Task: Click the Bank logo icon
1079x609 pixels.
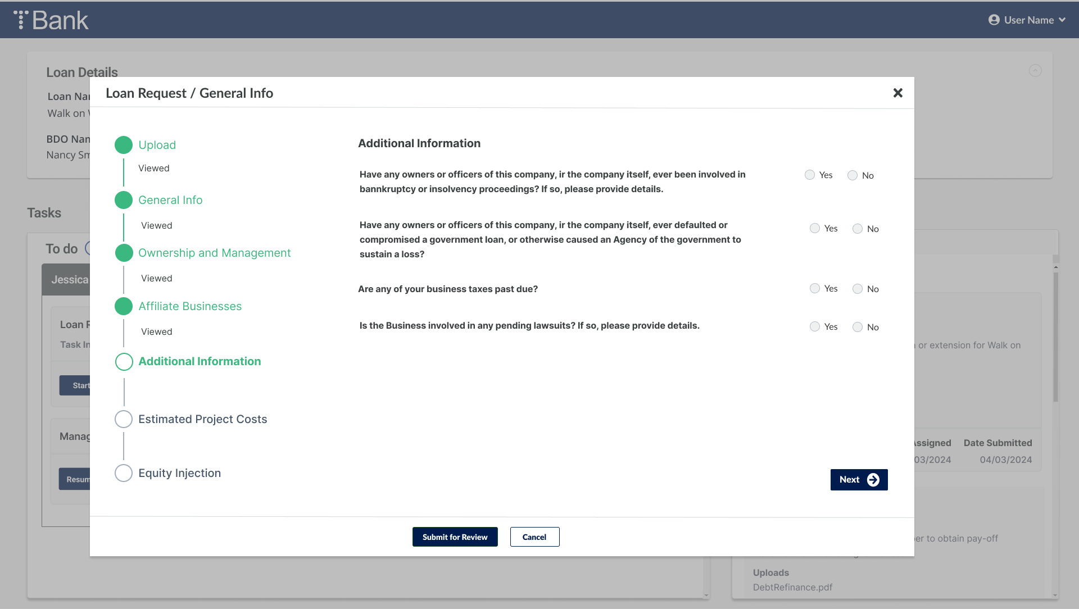Action: click(21, 20)
